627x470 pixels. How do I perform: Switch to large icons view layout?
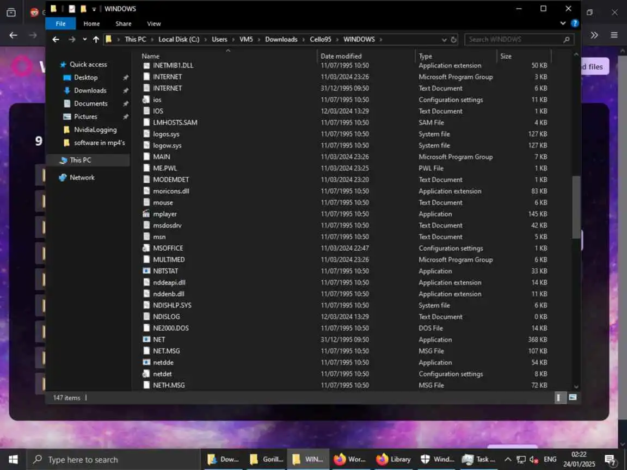click(573, 397)
